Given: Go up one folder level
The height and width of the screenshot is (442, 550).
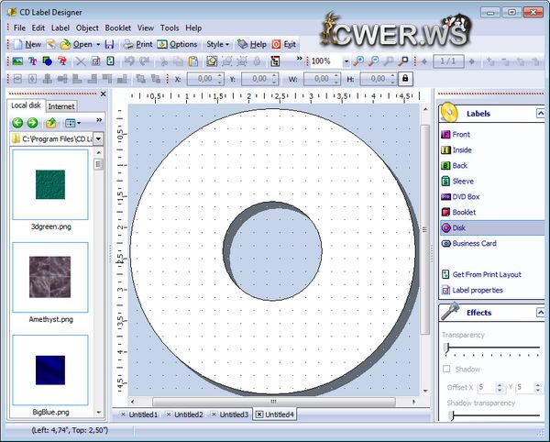Looking at the screenshot, I should 50,122.
